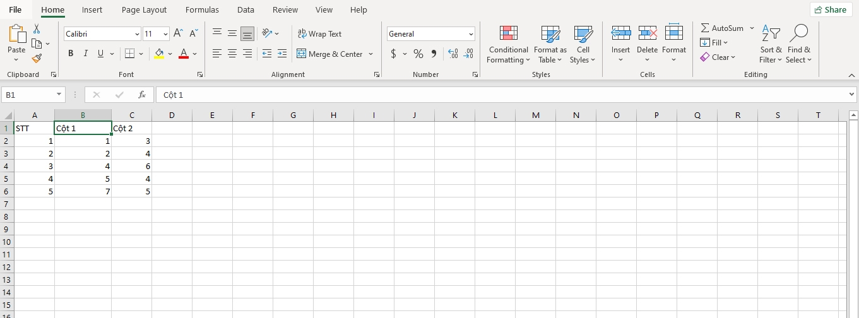Screen dimensions: 859x318
Task: Decrease font size with the smaller A
Action: coord(194,33)
